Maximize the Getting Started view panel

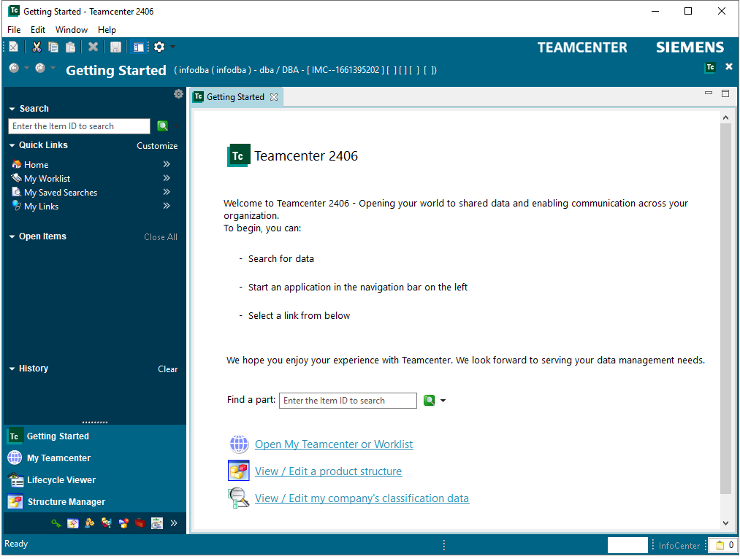point(725,93)
